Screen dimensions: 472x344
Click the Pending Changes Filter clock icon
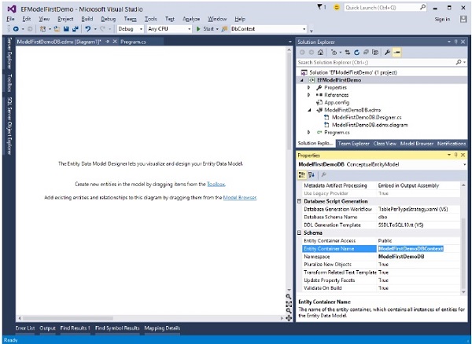334,53
